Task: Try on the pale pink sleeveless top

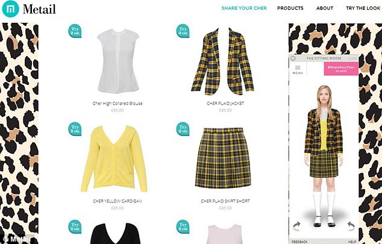Action: click(x=183, y=227)
